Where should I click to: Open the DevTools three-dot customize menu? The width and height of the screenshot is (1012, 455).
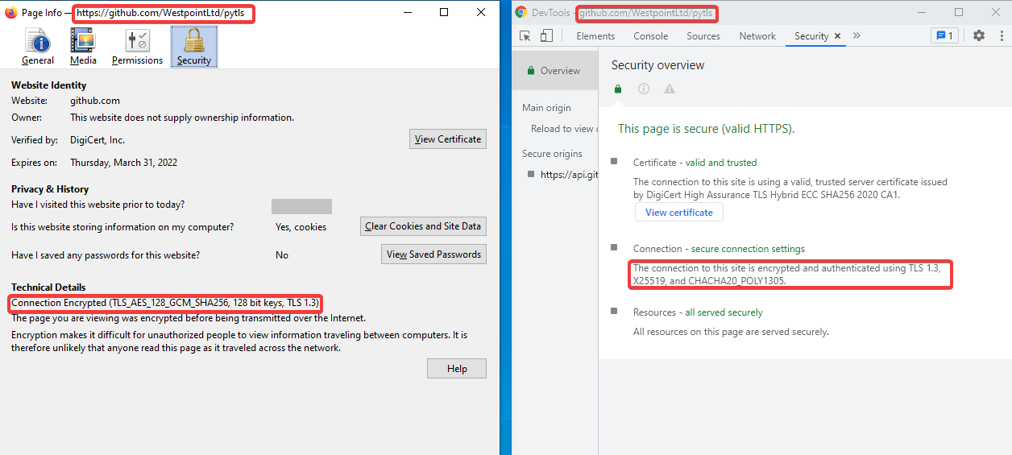click(x=999, y=35)
